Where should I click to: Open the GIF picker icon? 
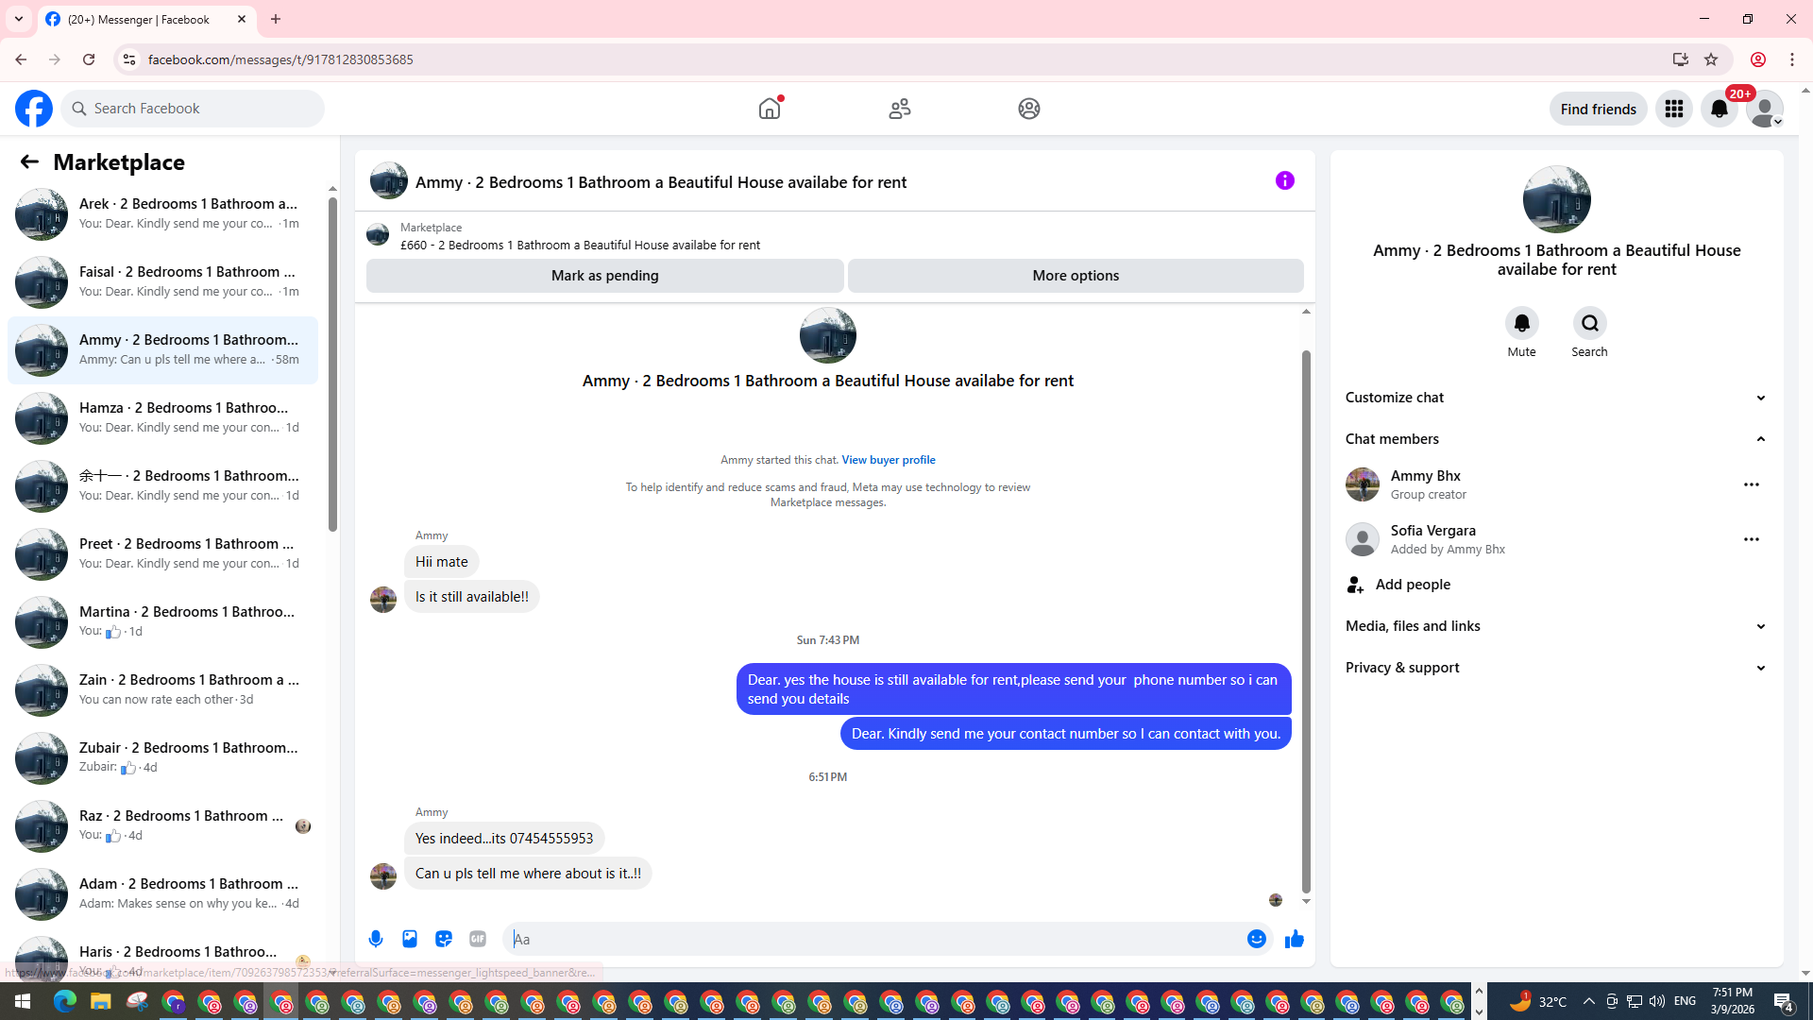point(478,939)
